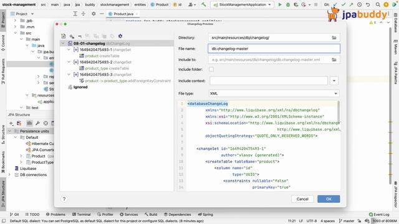Image resolution: width=399 pixels, height=224 pixels.
Task: Open the Database side tool window
Action: tap(396, 22)
